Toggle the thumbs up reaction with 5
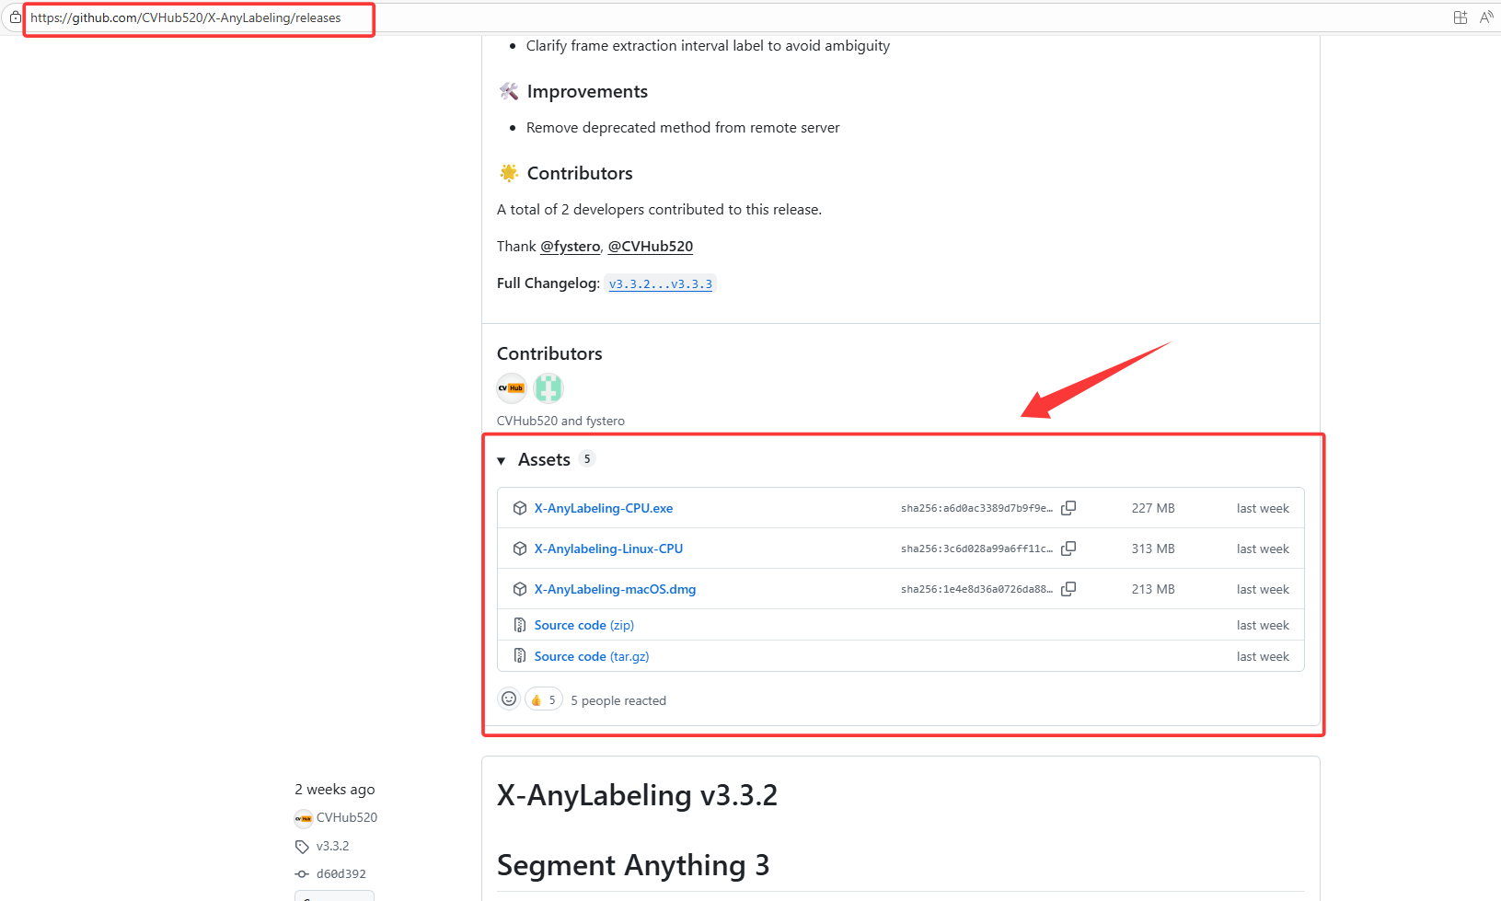This screenshot has width=1501, height=901. click(x=543, y=699)
